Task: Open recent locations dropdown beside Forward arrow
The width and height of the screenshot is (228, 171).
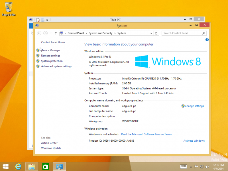Action: click(x=51, y=33)
